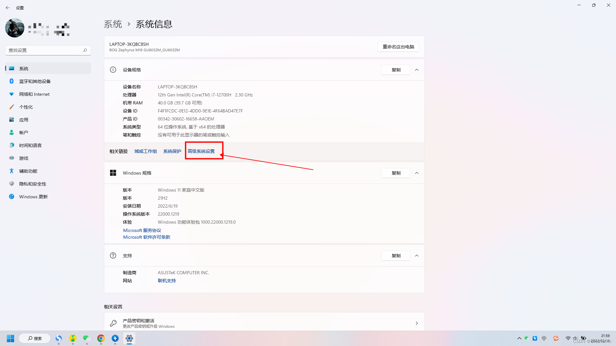Open the 高级系统设置 link

click(x=201, y=151)
